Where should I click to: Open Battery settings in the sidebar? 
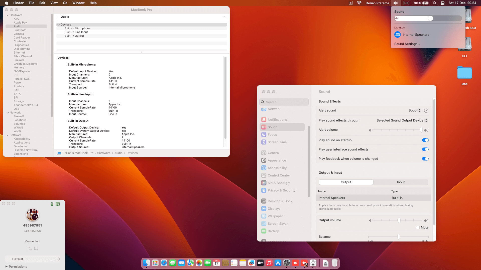click(x=273, y=231)
